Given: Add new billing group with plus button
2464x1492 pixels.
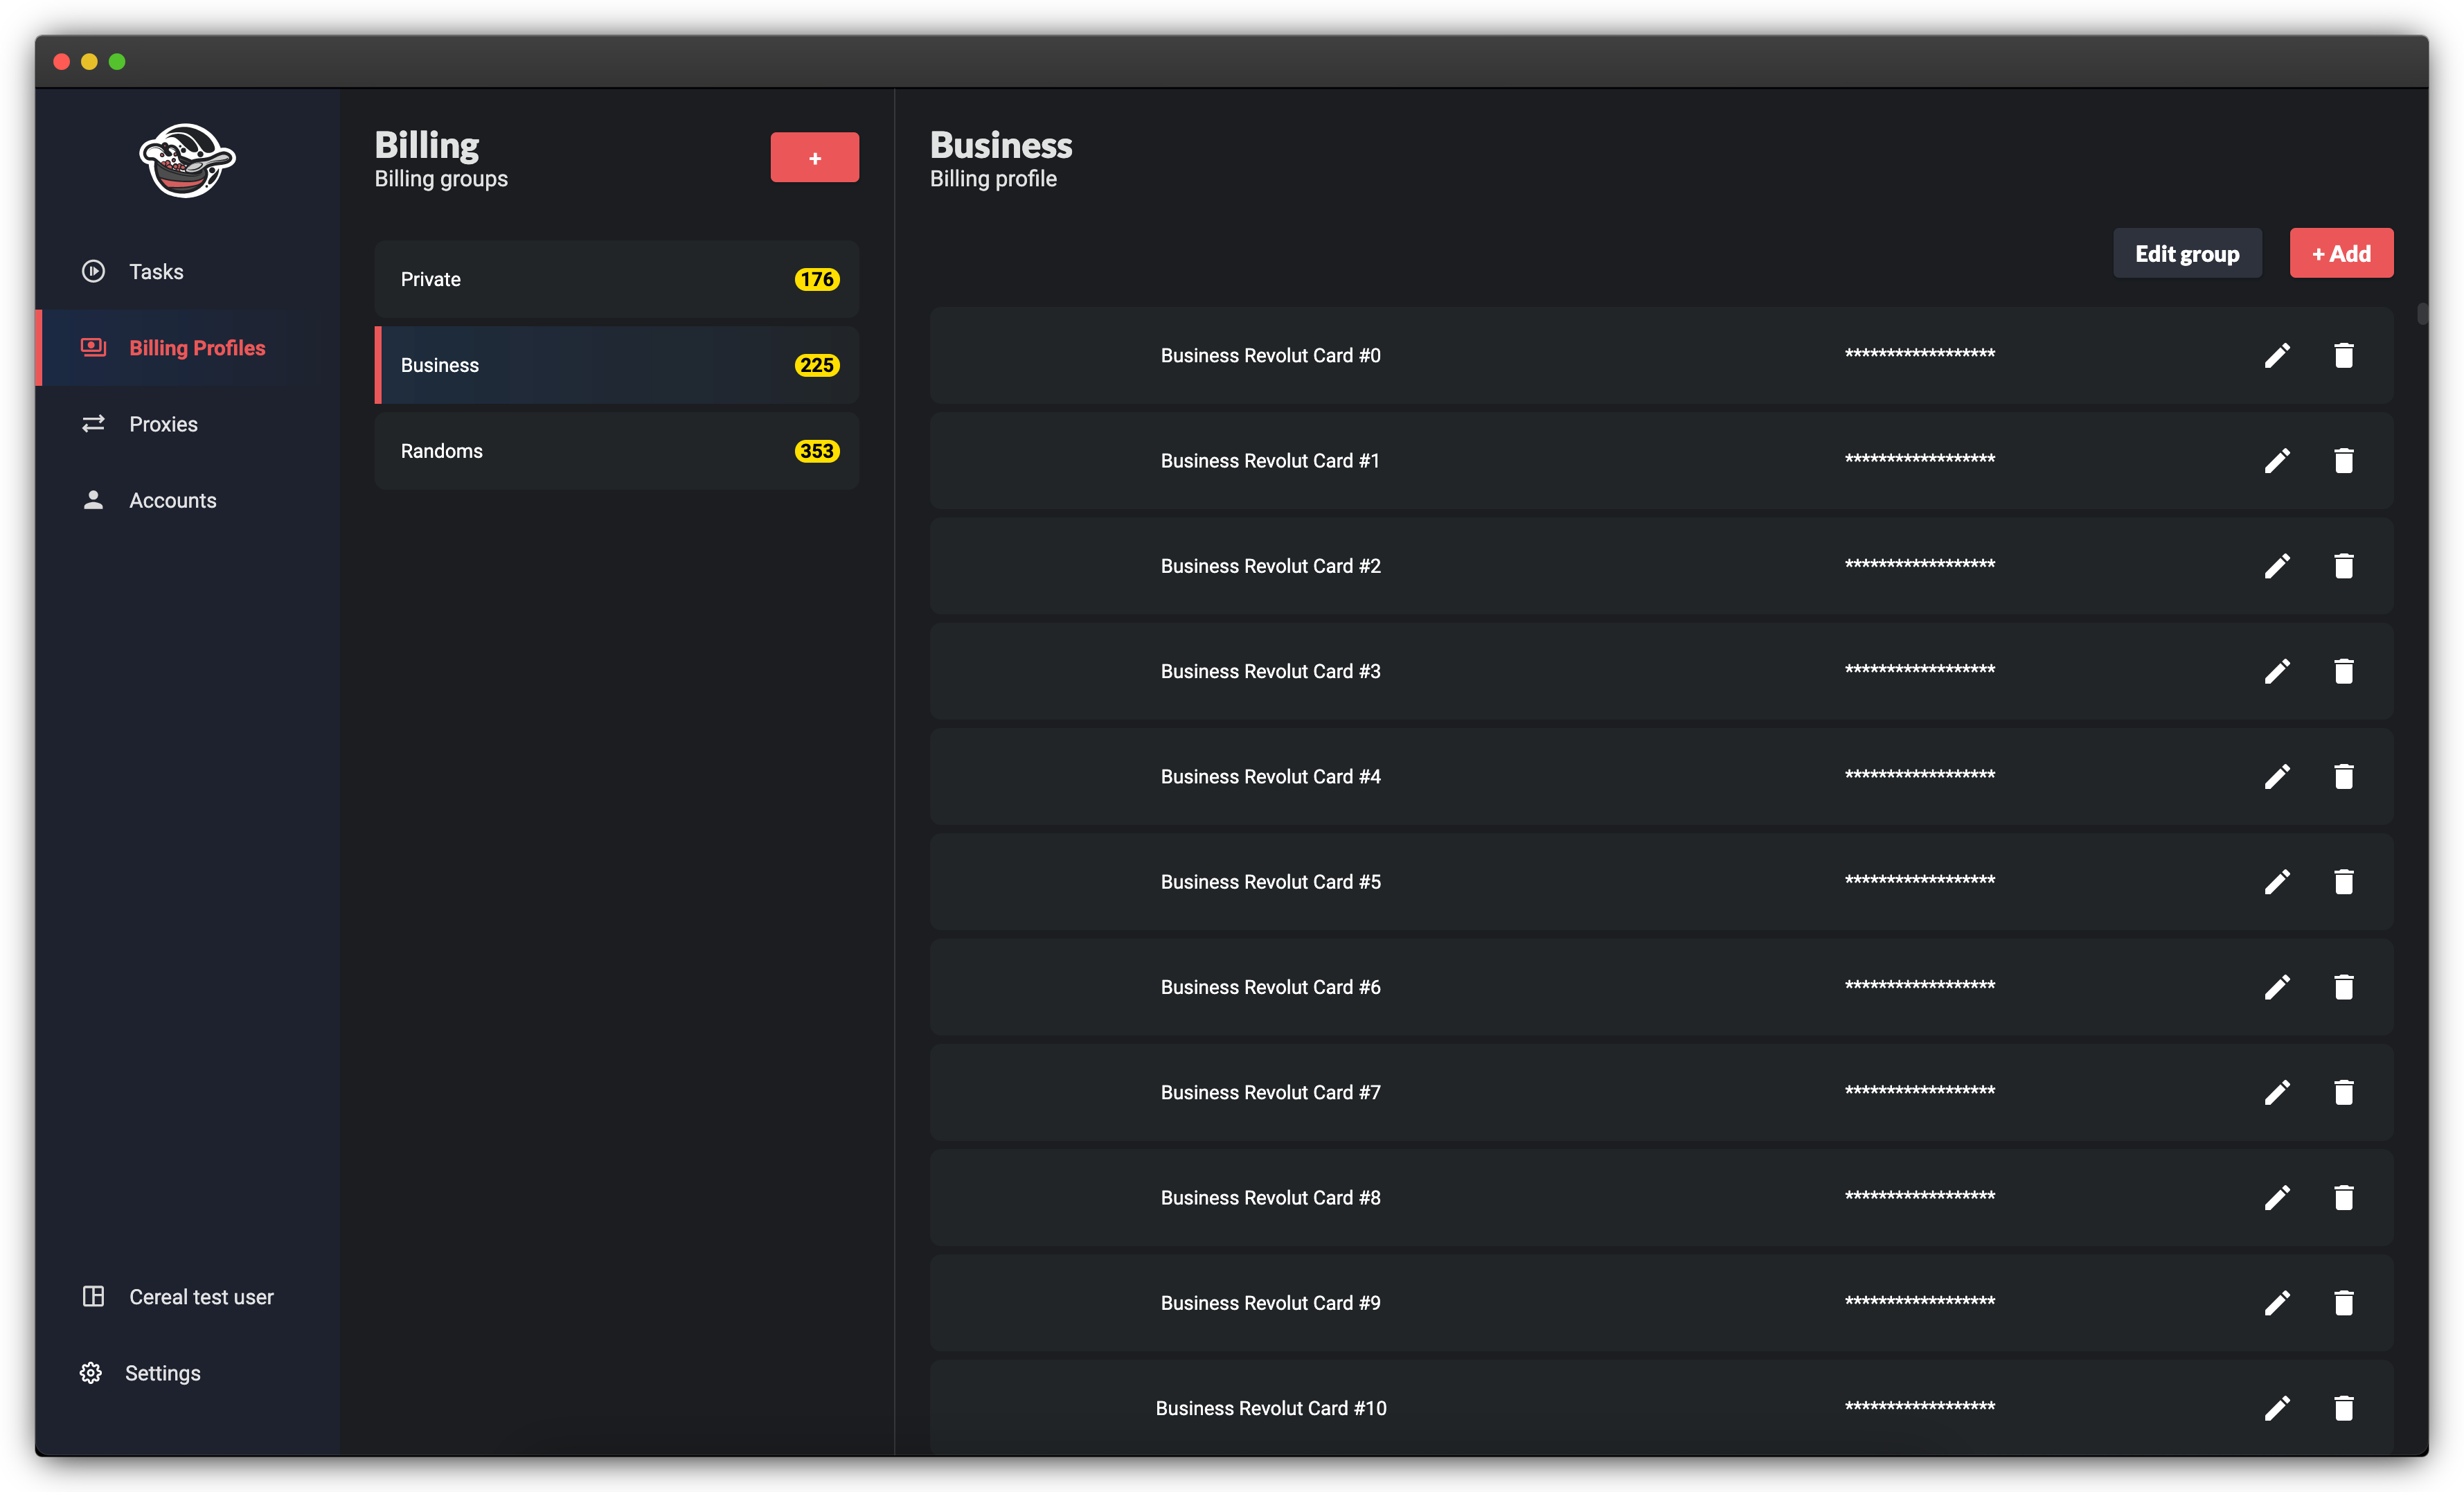Looking at the screenshot, I should coord(814,158).
